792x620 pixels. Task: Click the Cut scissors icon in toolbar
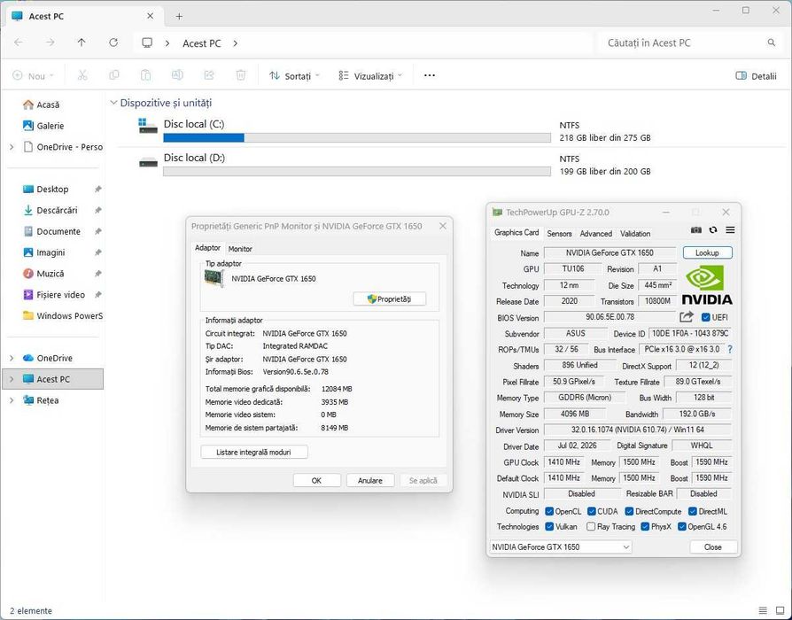pos(82,76)
